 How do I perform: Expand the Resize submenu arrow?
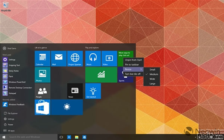141,69
